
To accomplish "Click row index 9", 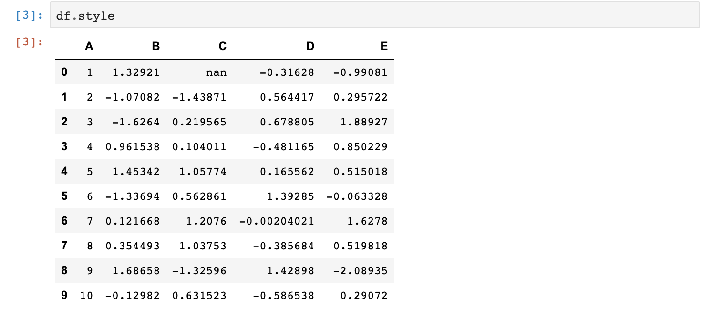I will coord(64,296).
